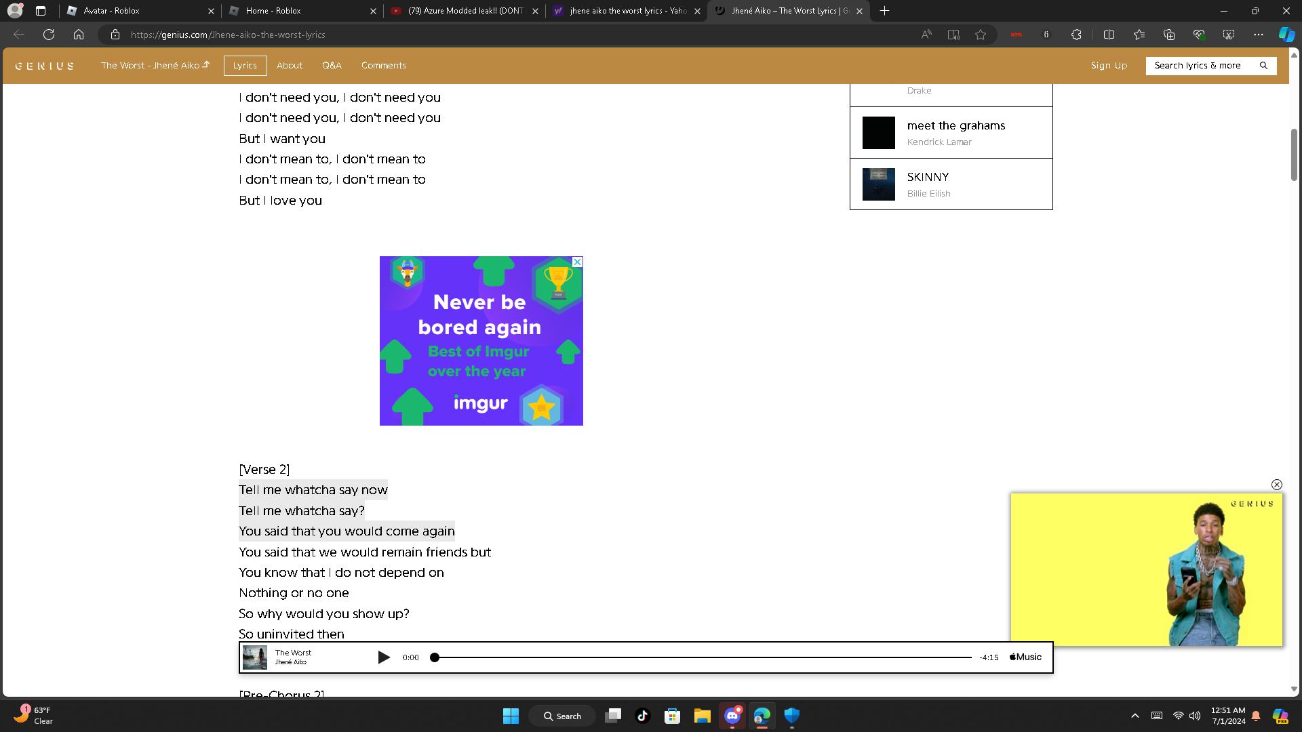
Task: Close the Home - Roblox tab
Action: coord(373,11)
